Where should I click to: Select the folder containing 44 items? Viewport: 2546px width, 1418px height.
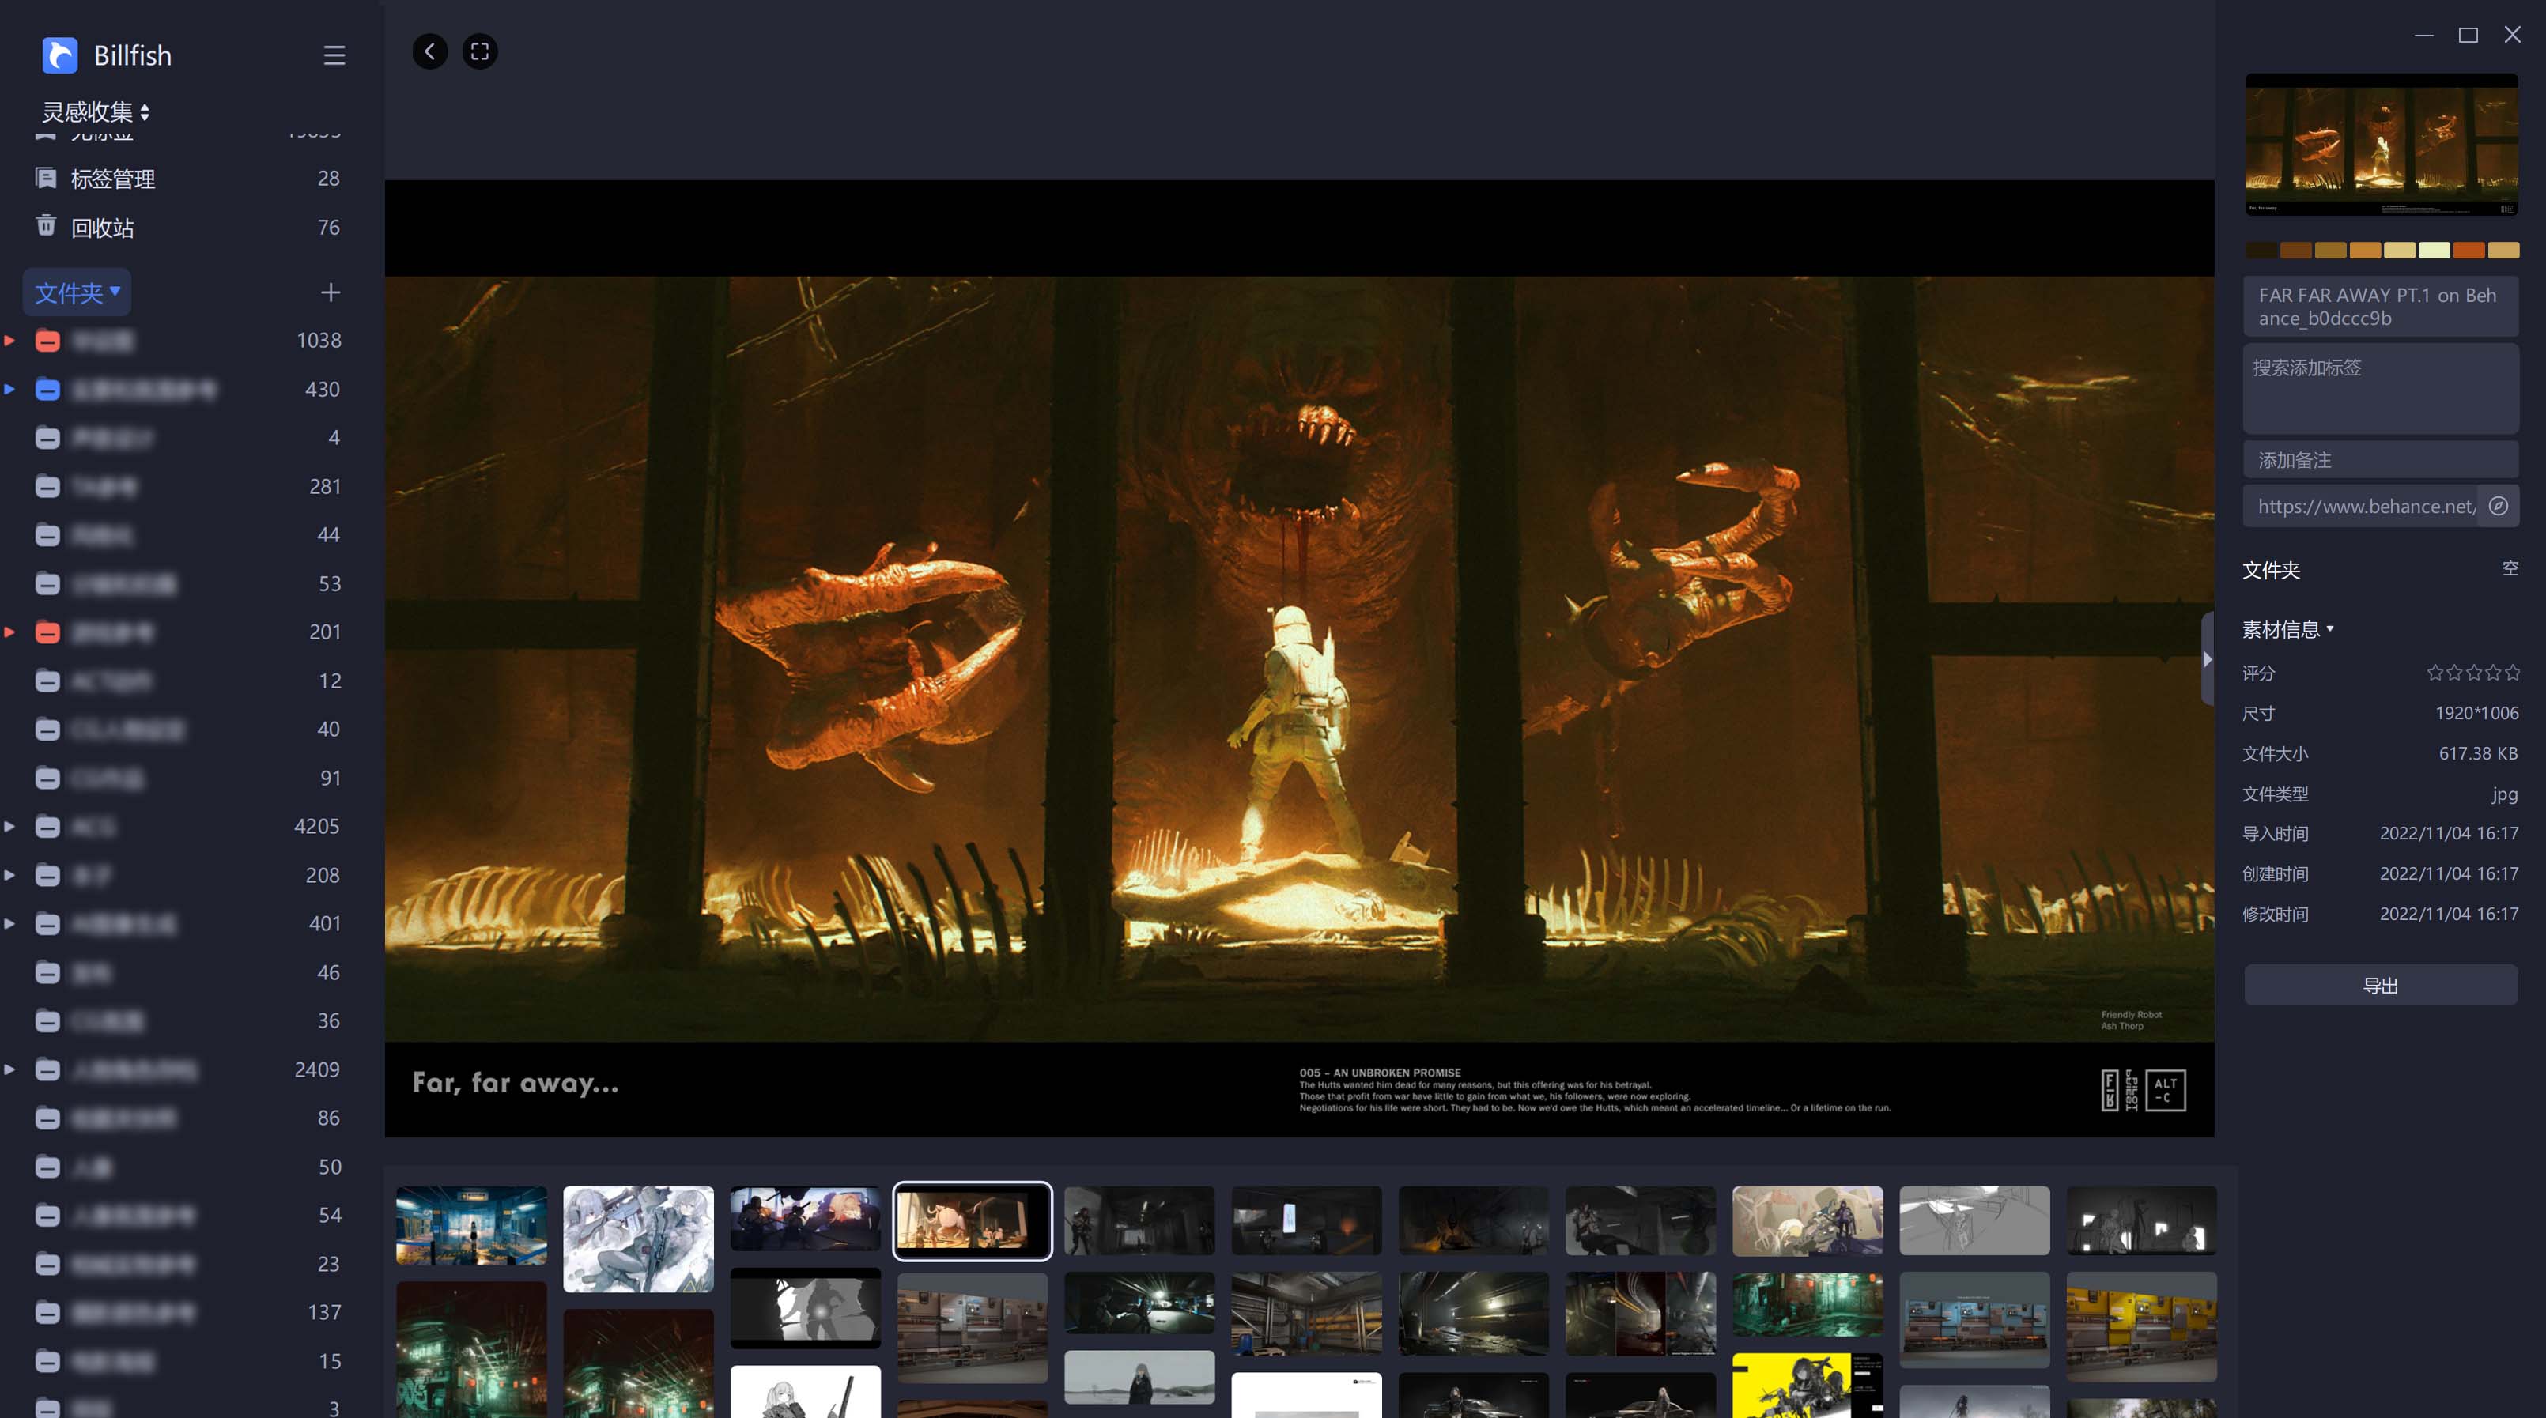[188, 534]
